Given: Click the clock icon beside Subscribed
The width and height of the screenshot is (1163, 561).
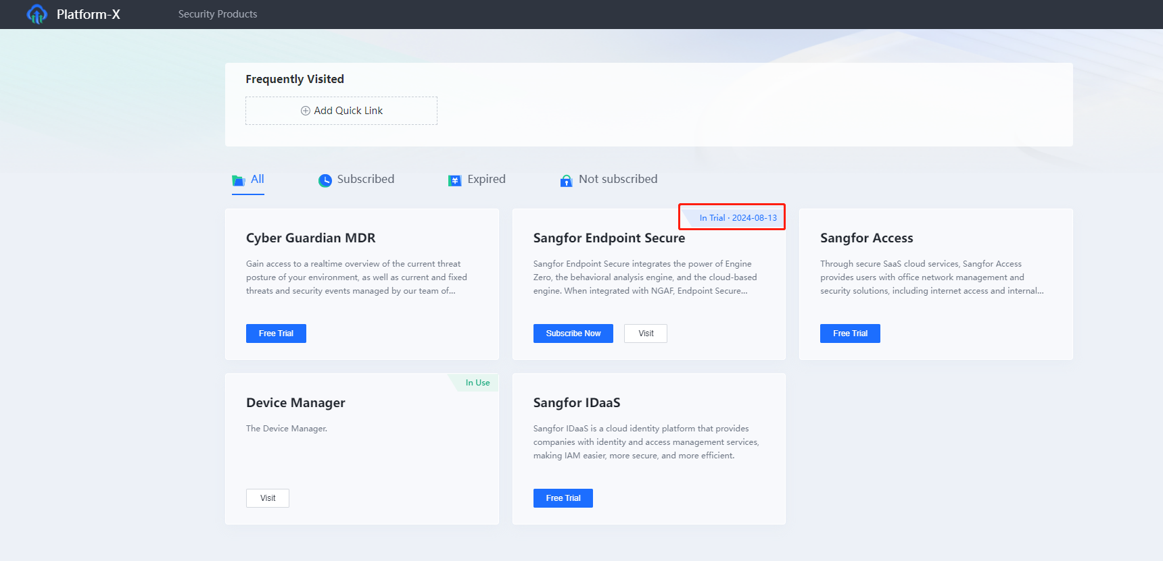Looking at the screenshot, I should click(x=325, y=180).
